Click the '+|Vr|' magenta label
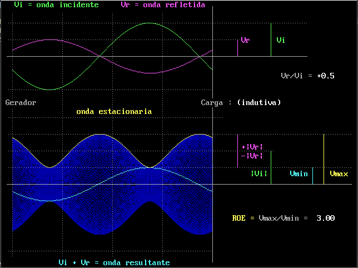This screenshot has width=358, height=268. pyautogui.click(x=252, y=147)
